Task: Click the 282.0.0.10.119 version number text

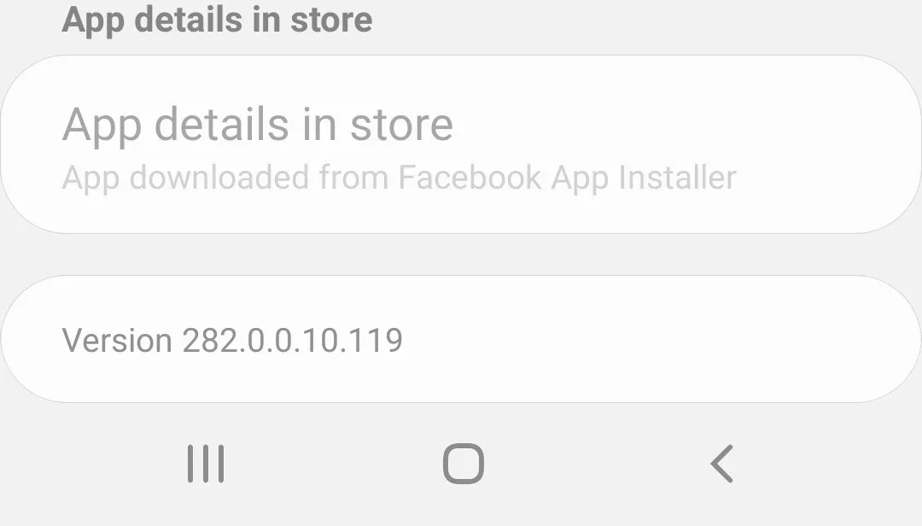Action: pyautogui.click(x=292, y=340)
